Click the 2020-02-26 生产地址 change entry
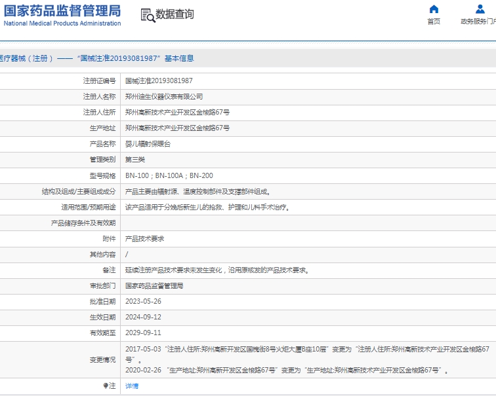This screenshot has height=398, width=496. coord(287,370)
